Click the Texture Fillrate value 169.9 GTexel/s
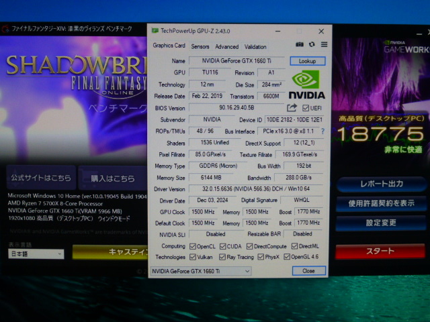This screenshot has height=322, width=430. (300, 154)
